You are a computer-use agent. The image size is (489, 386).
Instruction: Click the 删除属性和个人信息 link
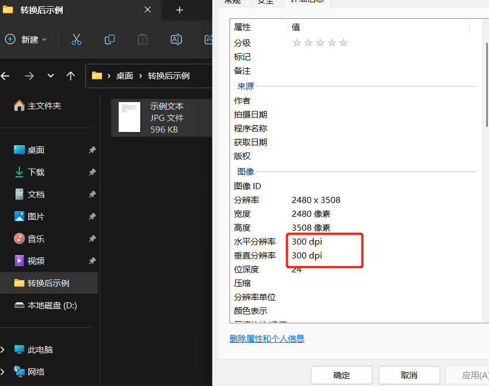(x=267, y=339)
